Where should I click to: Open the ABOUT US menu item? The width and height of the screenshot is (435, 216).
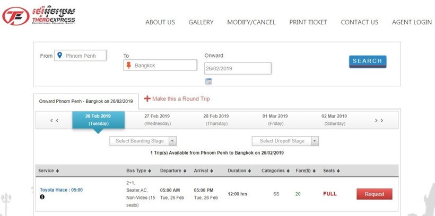pyautogui.click(x=160, y=22)
